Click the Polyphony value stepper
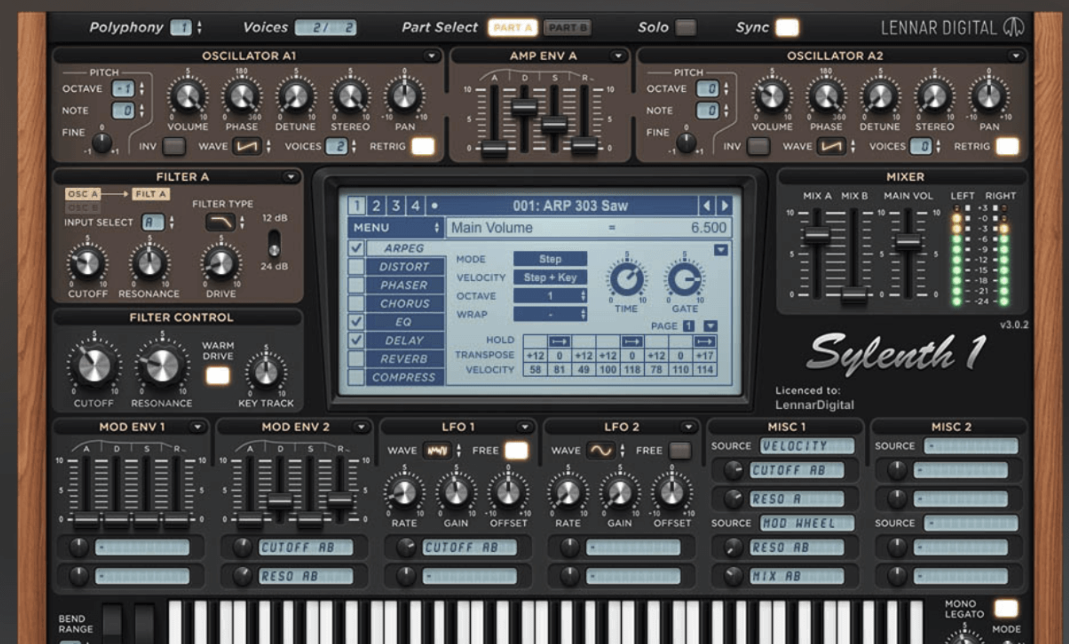The width and height of the screenshot is (1069, 644). 199,27
